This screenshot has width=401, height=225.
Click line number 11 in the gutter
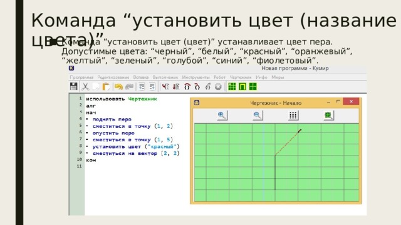tap(80, 166)
